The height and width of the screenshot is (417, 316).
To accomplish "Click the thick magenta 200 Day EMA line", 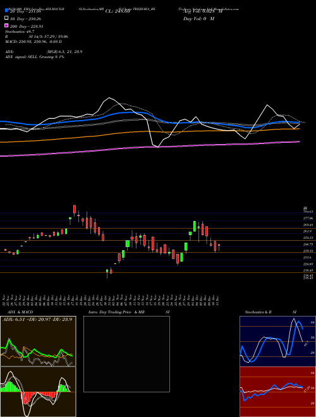I will pos(149,147).
